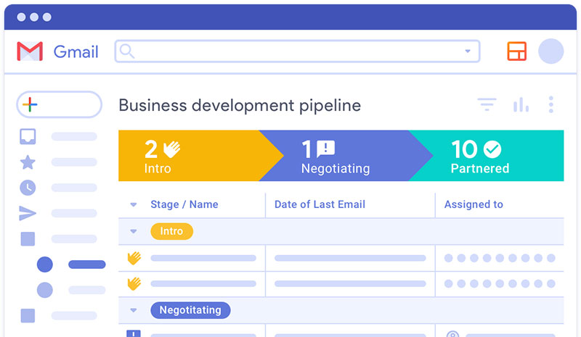
Task: Open the filter icon beside pipeline title
Action: pos(487,104)
